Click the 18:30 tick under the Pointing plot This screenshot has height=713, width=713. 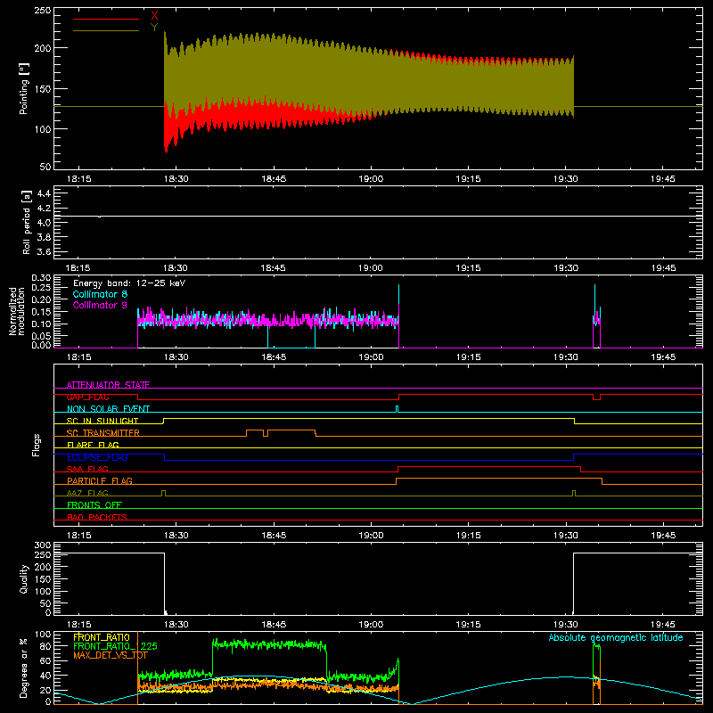click(x=176, y=179)
